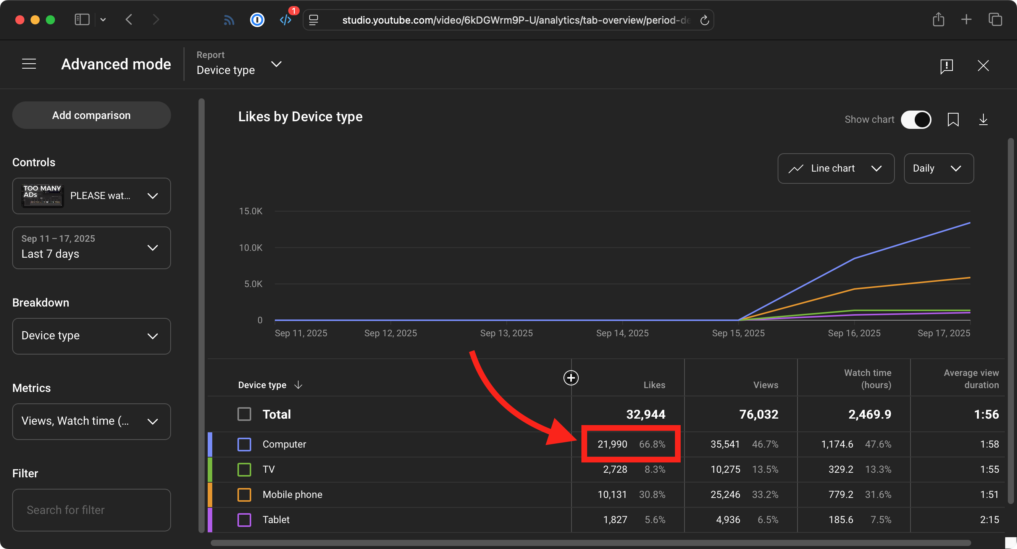Click the Views column header
This screenshot has height=549, width=1017.
[765, 385]
